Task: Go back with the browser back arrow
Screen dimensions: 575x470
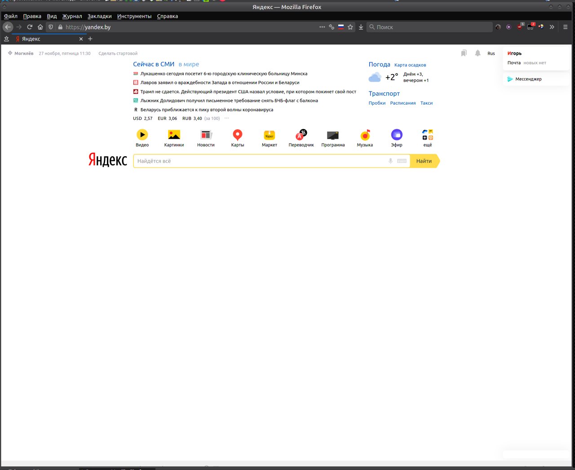Action: (x=8, y=27)
